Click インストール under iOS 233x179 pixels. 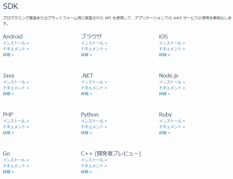pyautogui.click(x=172, y=43)
